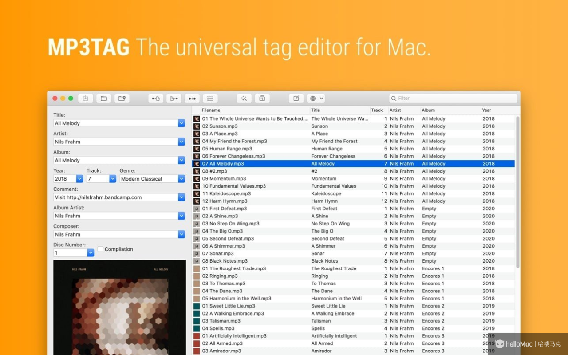Viewport: 568px width, 355px height.
Task: Select file 11 Kaleidoscope.mp3
Action: 226,193
